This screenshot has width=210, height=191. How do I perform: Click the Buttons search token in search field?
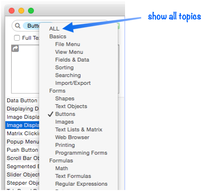click(x=31, y=26)
